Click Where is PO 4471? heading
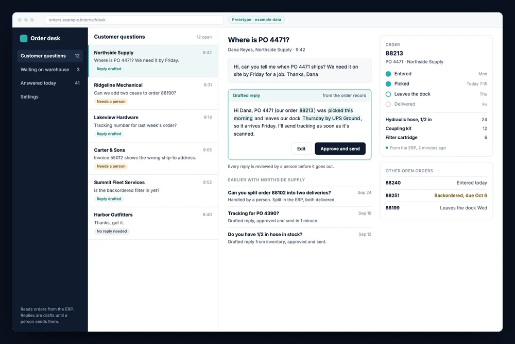 [259, 40]
